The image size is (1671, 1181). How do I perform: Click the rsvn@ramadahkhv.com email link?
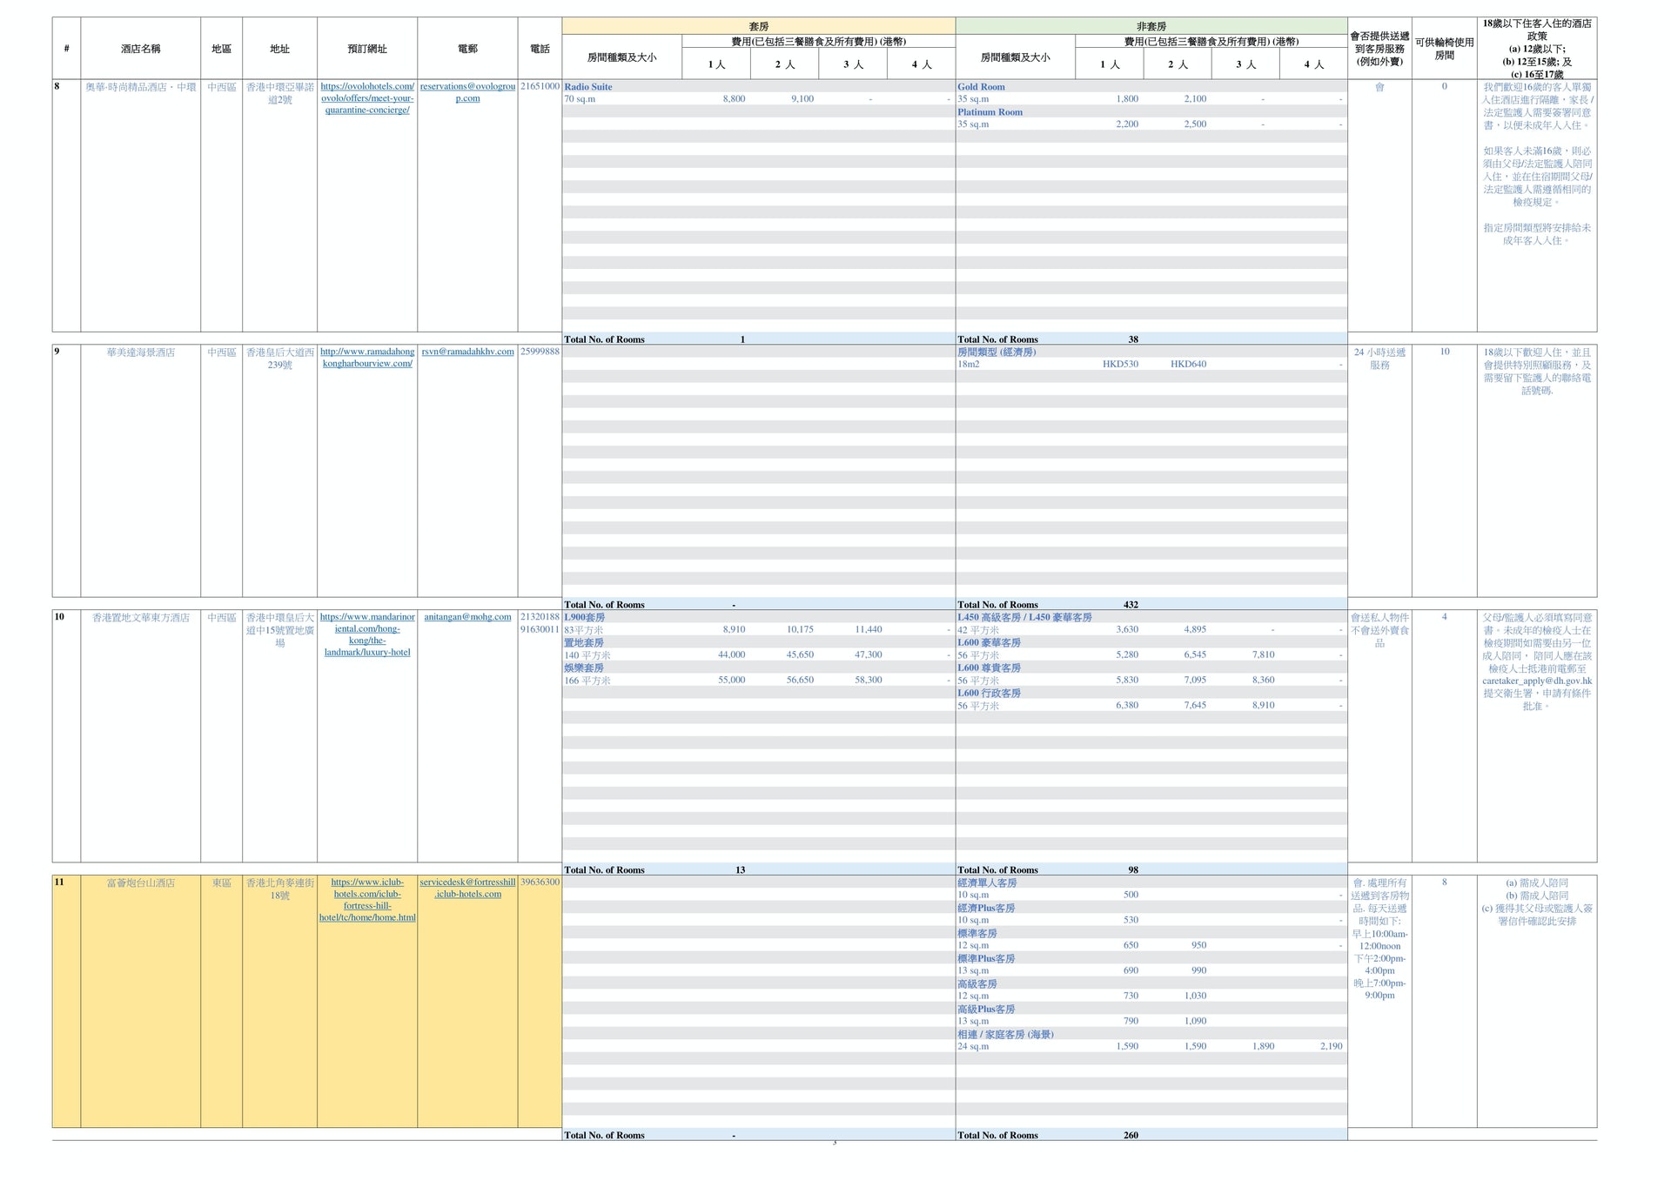point(467,352)
